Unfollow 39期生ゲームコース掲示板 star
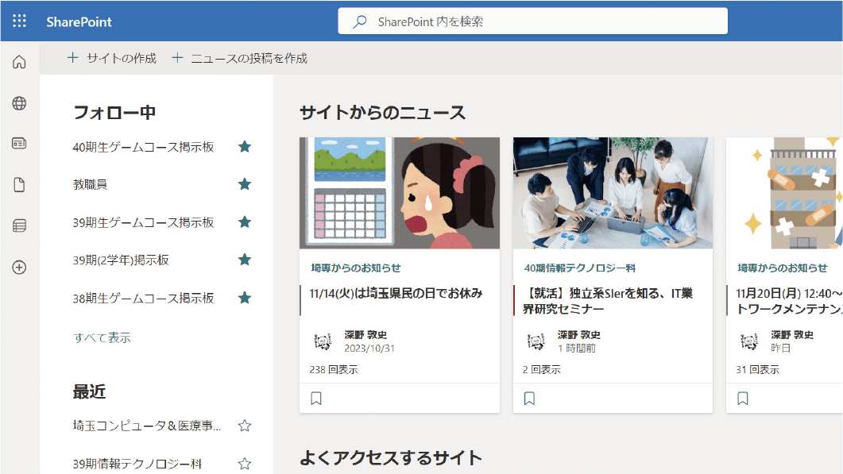 tap(245, 222)
